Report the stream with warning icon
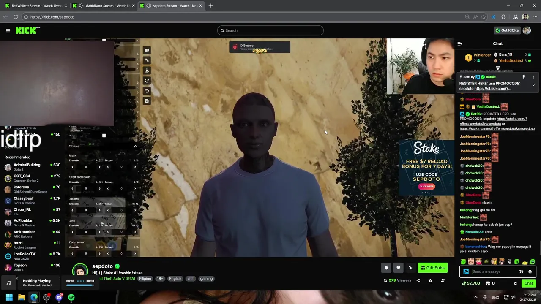The width and height of the screenshot is (541, 304). [430, 280]
